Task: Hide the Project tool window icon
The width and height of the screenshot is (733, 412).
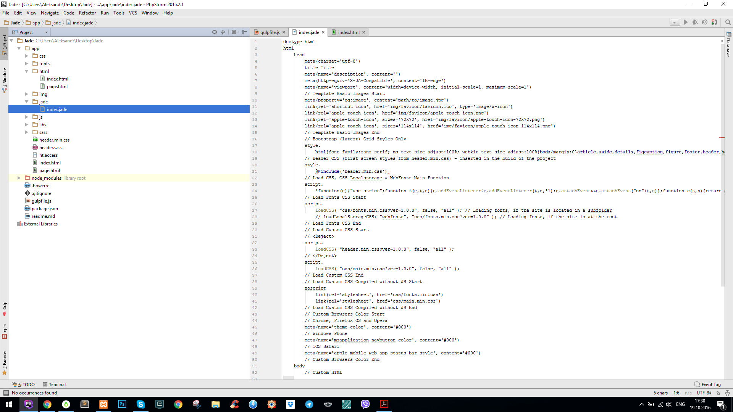Action: 245,32
